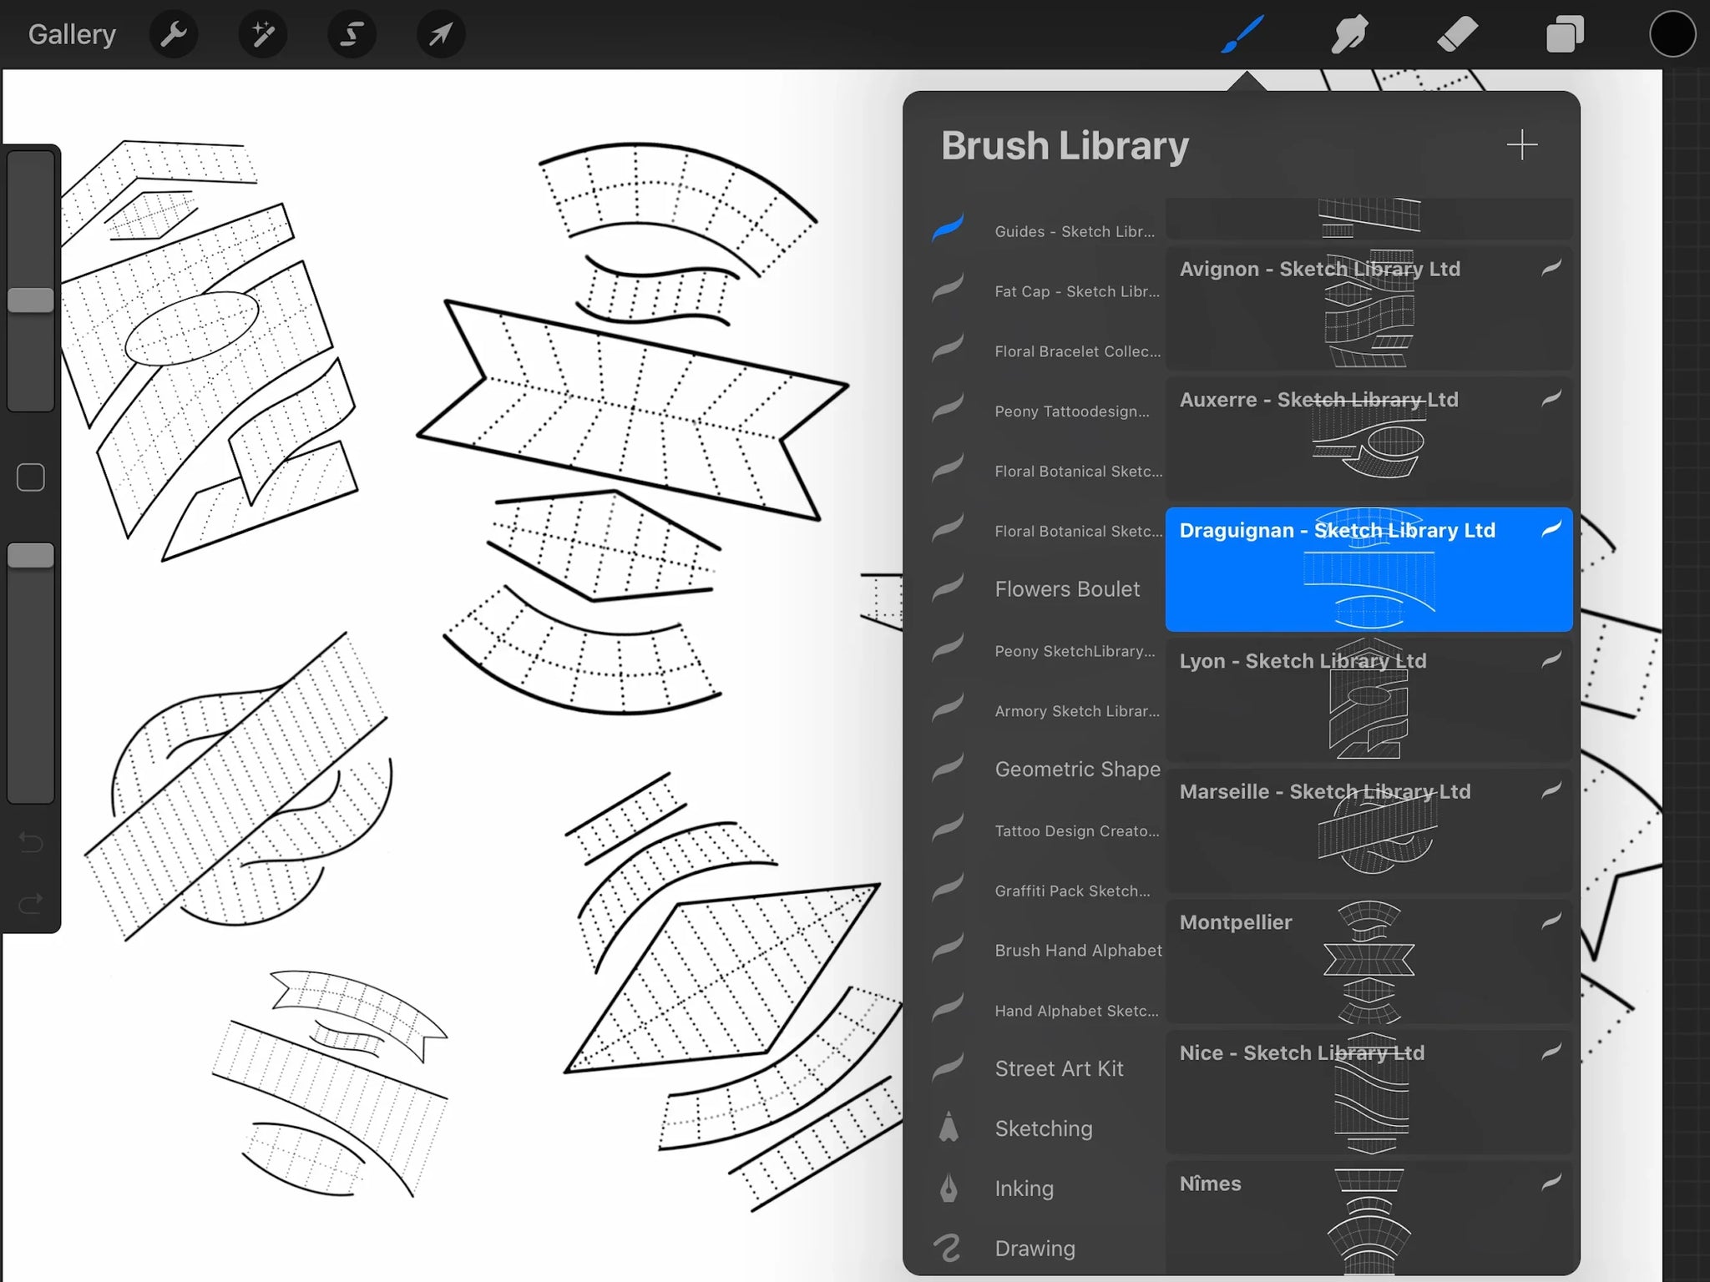The image size is (1710, 1282).
Task: Open Armory Sketch Librar... brush set
Action: tap(1045, 711)
